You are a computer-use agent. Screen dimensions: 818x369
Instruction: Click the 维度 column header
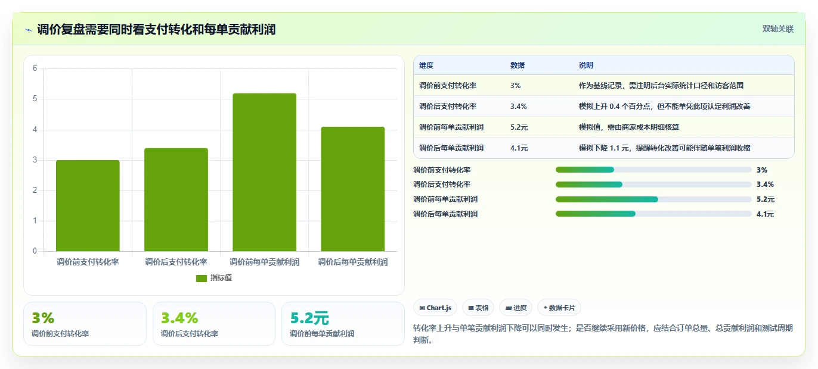click(x=426, y=65)
